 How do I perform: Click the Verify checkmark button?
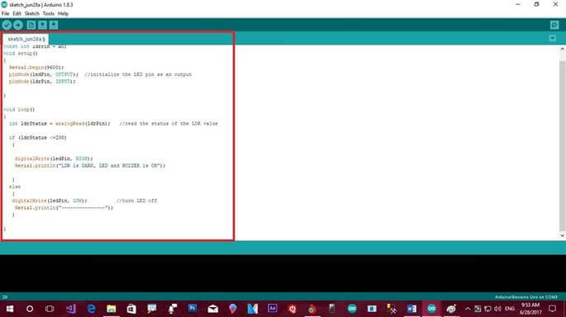[x=7, y=25]
